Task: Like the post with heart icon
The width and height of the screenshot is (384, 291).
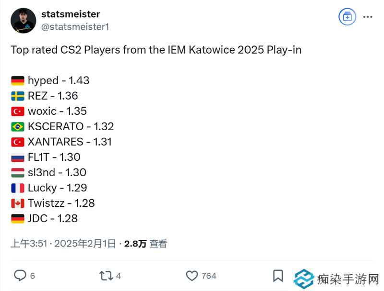Action: click(192, 276)
